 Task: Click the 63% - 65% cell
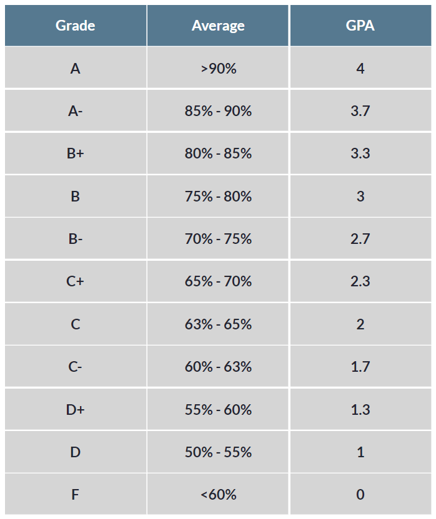tap(218, 324)
